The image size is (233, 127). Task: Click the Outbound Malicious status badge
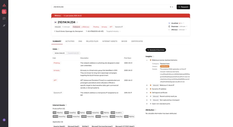click(x=81, y=27)
